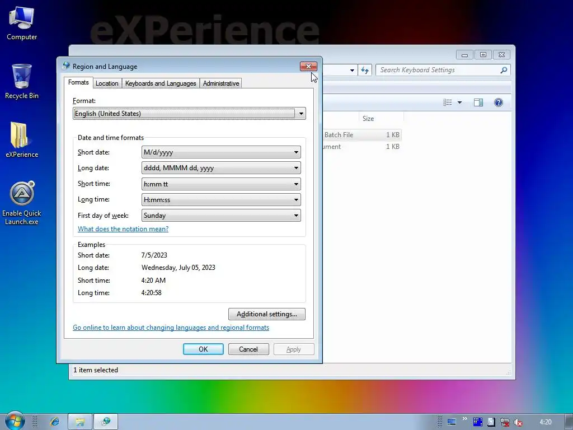Click second 1 KB size cell in Explorer
The height and width of the screenshot is (430, 573).
tap(393, 147)
